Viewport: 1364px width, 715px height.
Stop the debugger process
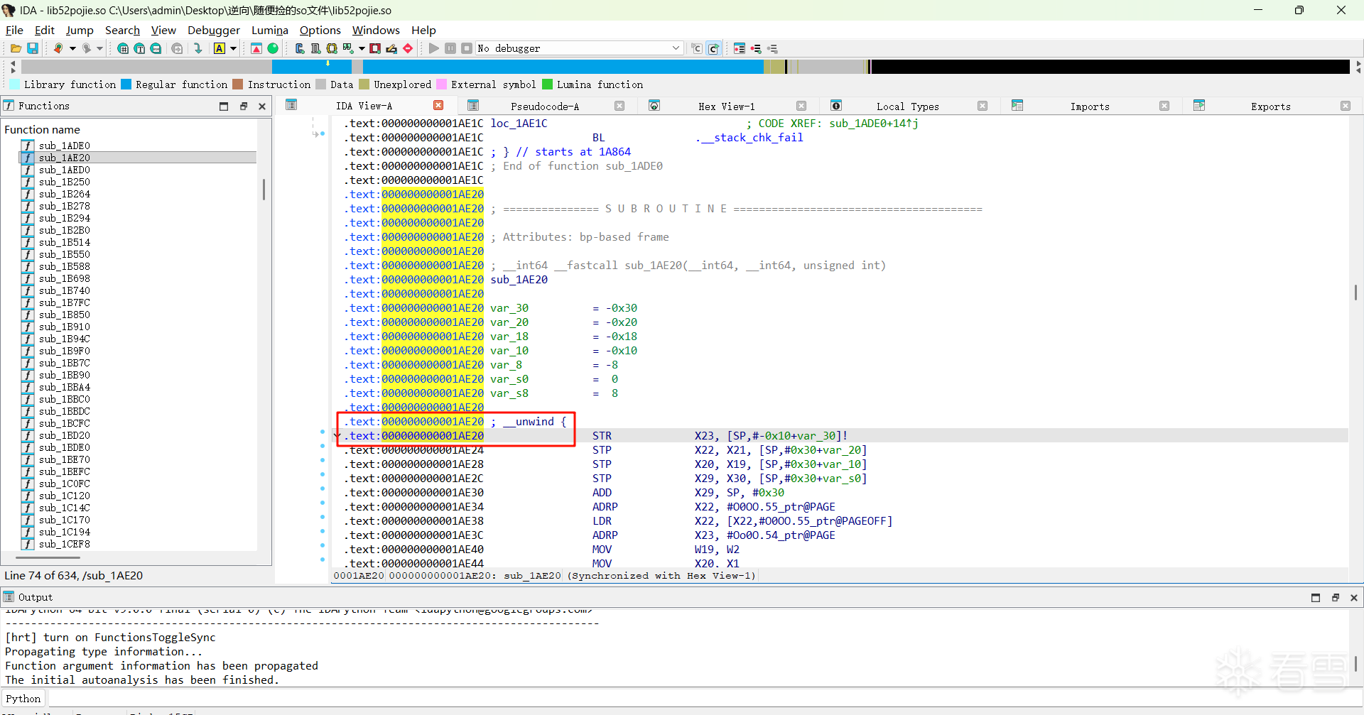pos(467,48)
